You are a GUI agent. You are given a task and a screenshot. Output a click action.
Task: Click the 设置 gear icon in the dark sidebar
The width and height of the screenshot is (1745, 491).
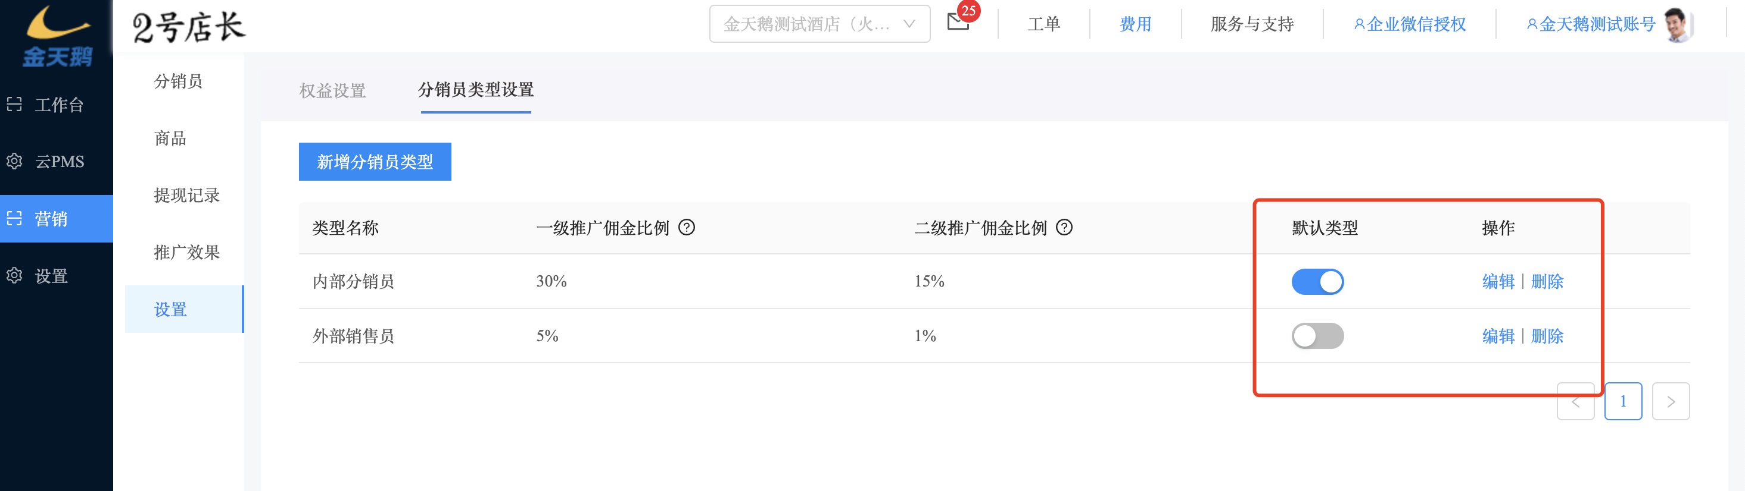pos(14,275)
